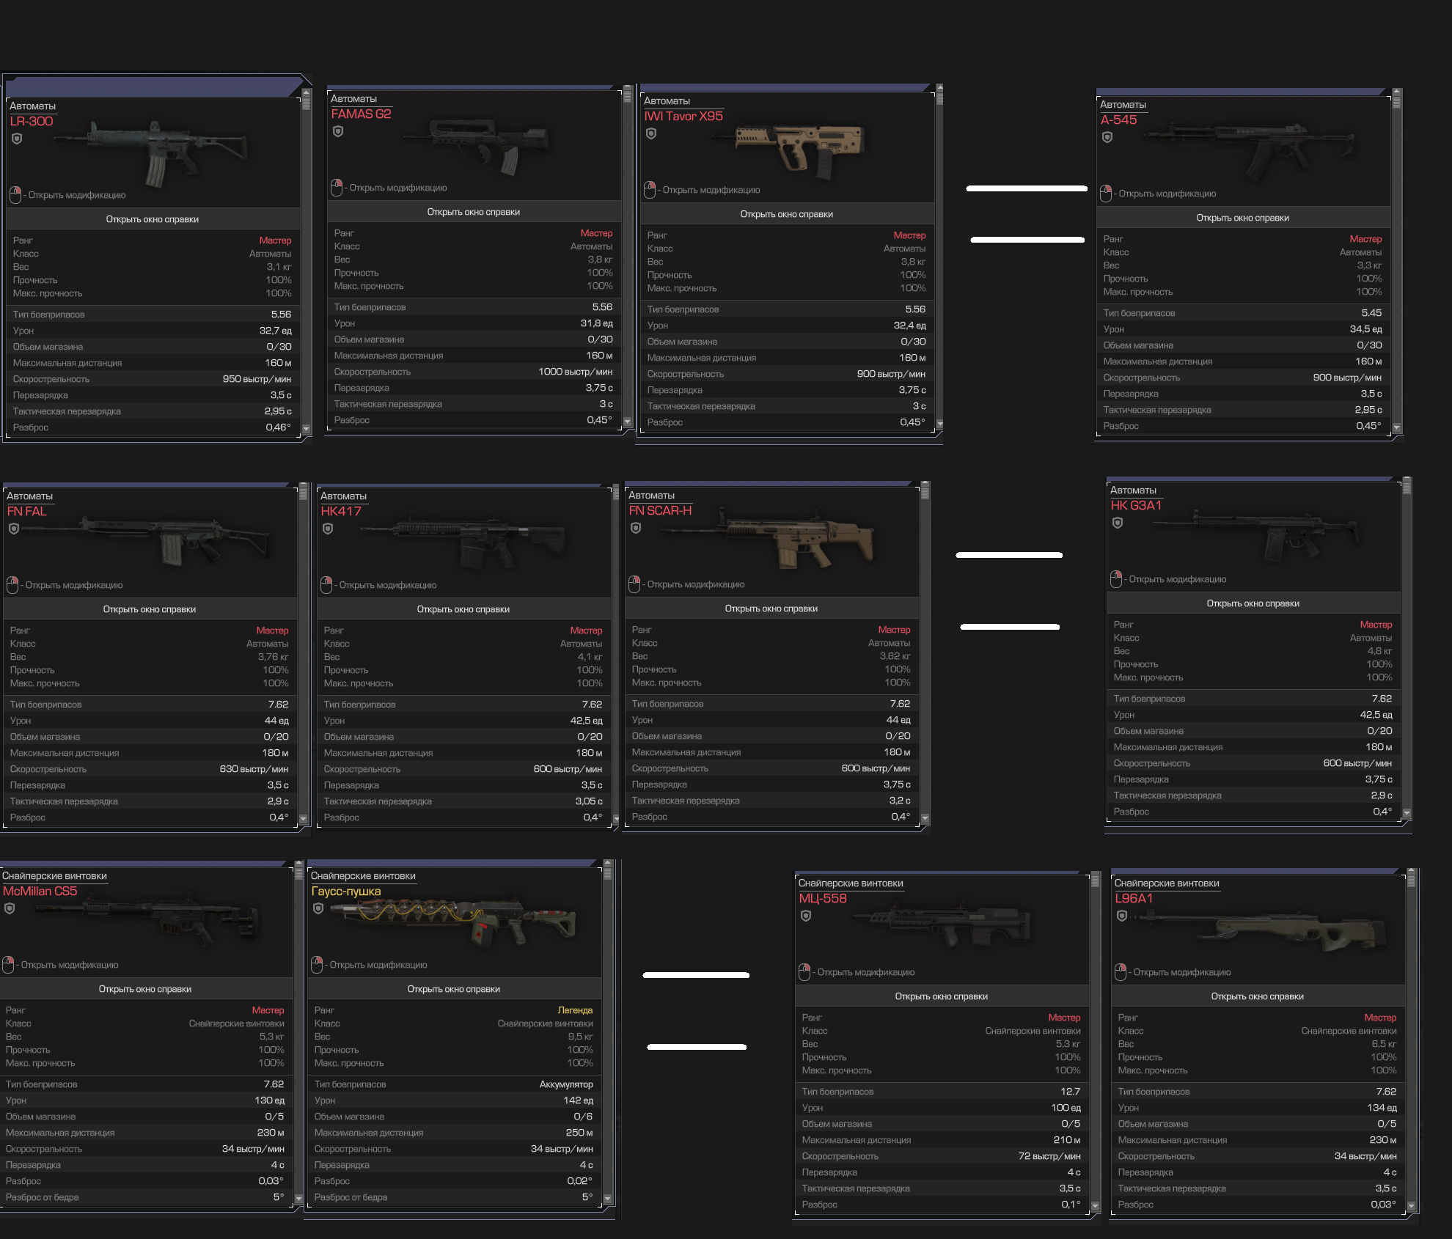The image size is (1452, 1239).
Task: Click the weapon name "HK G3A1"
Action: (x=1136, y=506)
